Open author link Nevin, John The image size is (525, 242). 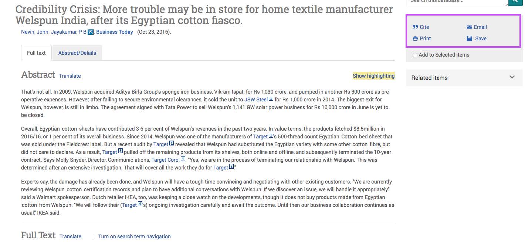tap(34, 32)
